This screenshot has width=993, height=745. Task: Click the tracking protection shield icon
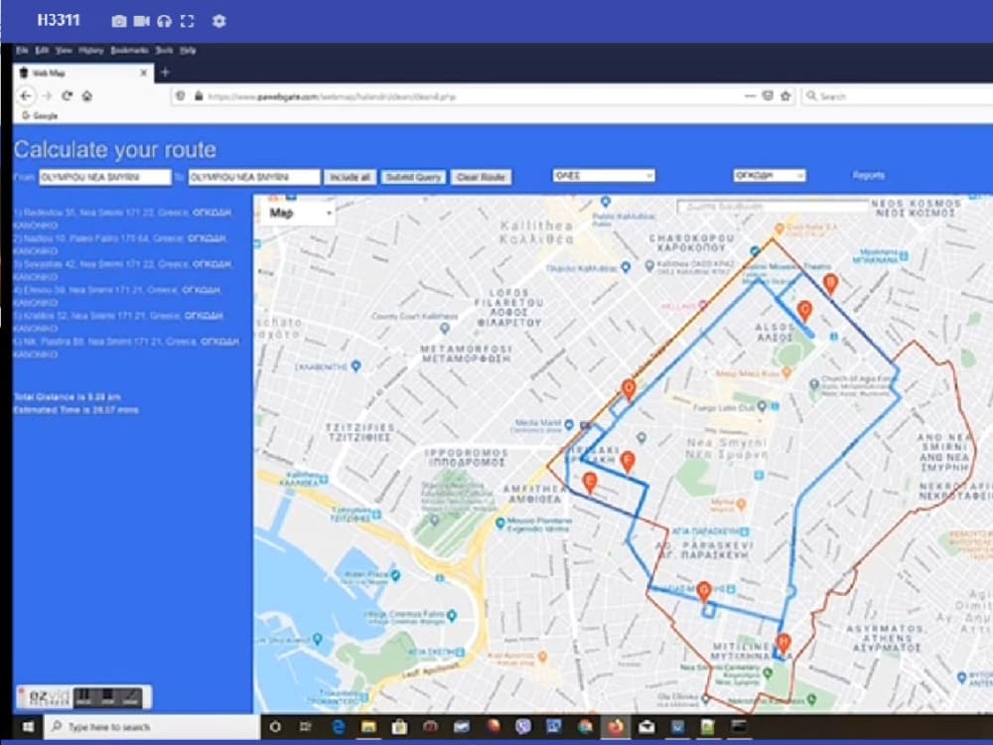pos(181,96)
